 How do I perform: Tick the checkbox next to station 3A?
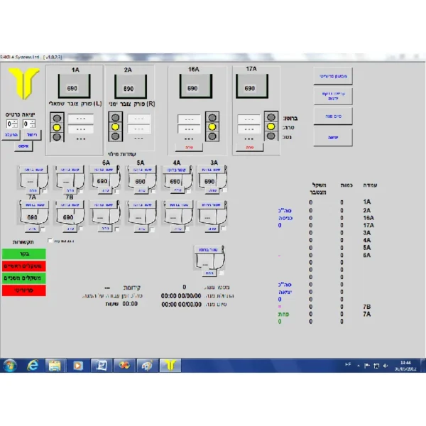[224, 192]
